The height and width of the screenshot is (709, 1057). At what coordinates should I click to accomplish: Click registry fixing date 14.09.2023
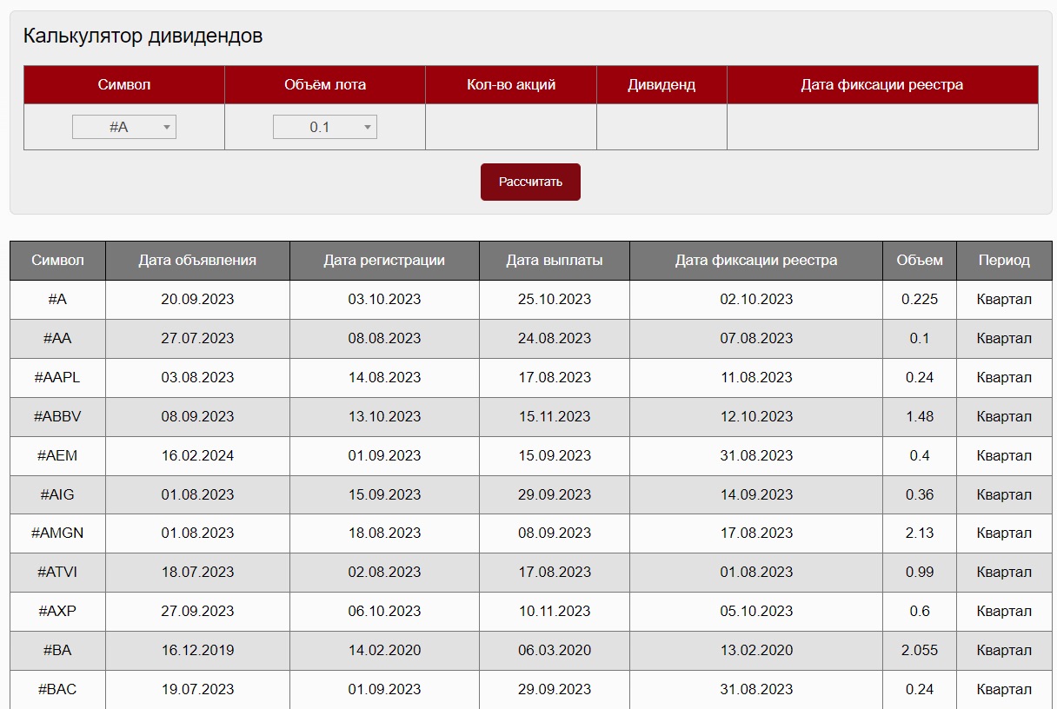756,494
